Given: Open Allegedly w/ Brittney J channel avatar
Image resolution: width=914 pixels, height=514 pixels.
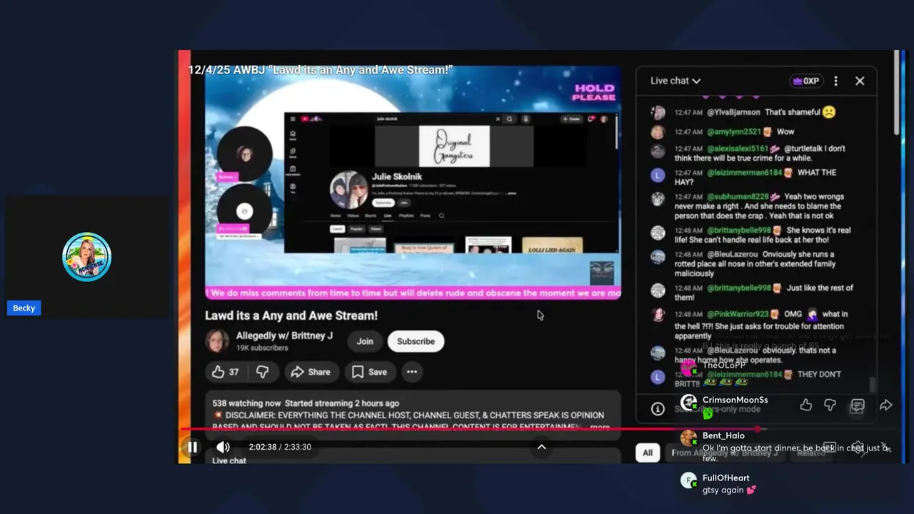Looking at the screenshot, I should pyautogui.click(x=217, y=341).
